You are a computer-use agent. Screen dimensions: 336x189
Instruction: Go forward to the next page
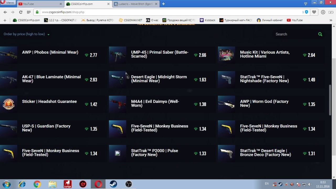click(x=13, y=12)
